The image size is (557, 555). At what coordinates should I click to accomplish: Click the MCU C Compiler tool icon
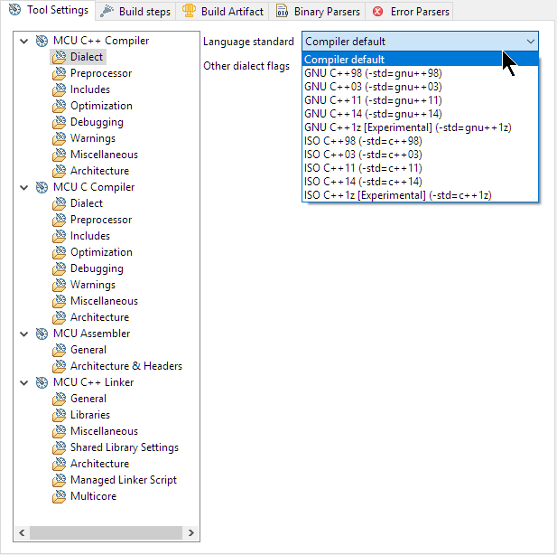pos(42,187)
